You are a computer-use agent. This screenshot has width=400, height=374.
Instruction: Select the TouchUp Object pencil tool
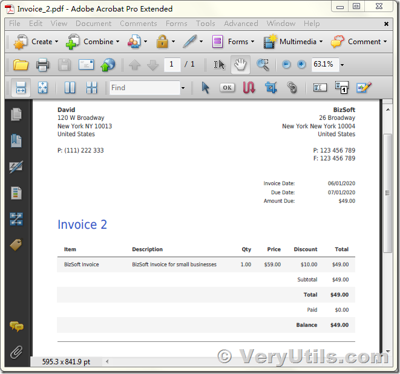click(x=364, y=88)
